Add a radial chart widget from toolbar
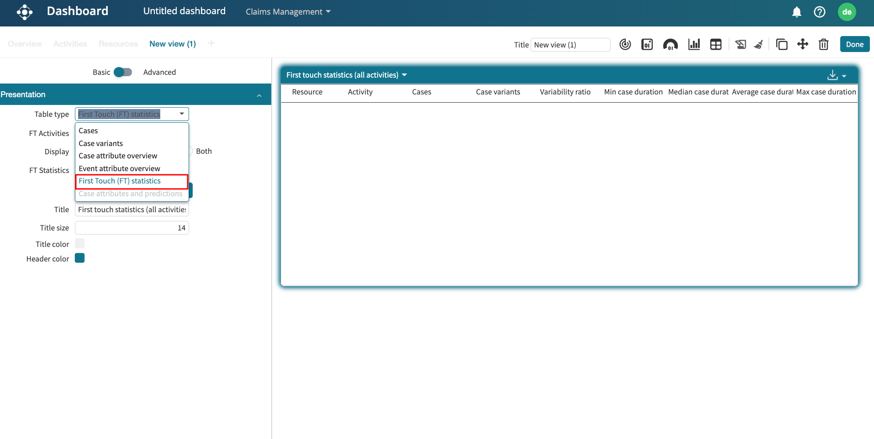Viewport: 874px width, 439px height. coord(625,44)
